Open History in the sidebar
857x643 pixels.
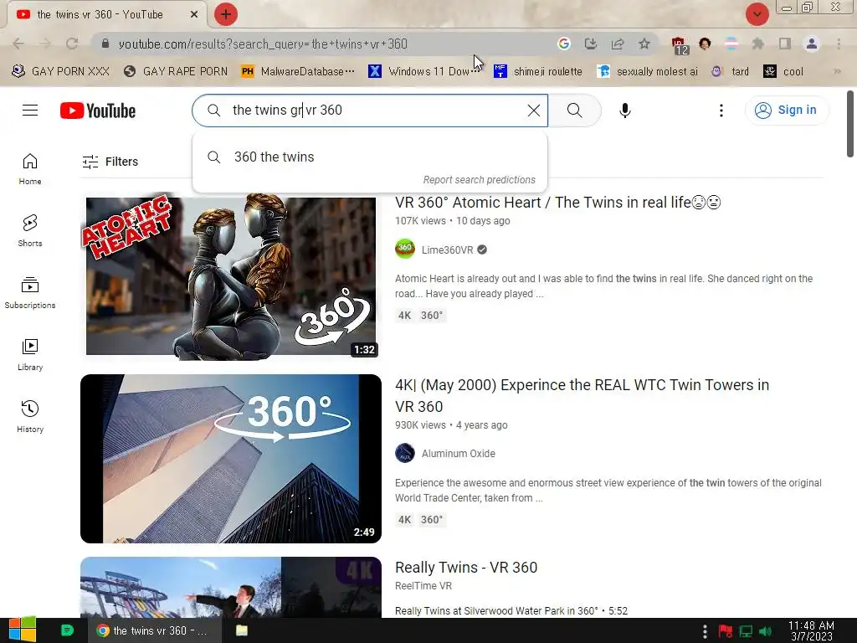30,417
